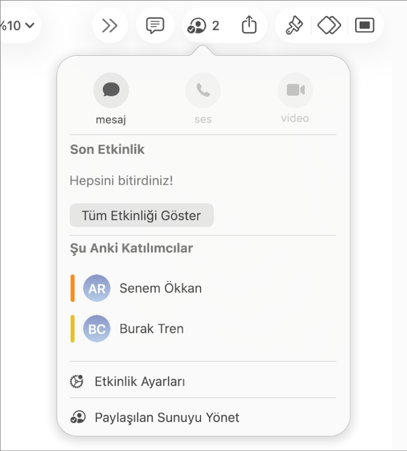Click the Share icon in toolbar
This screenshot has height=451, width=407.
click(x=249, y=25)
